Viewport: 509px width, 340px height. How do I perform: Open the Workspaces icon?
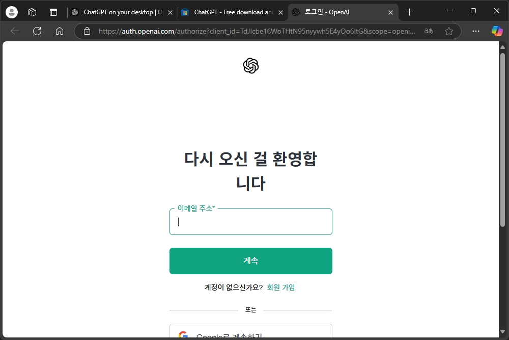(32, 12)
